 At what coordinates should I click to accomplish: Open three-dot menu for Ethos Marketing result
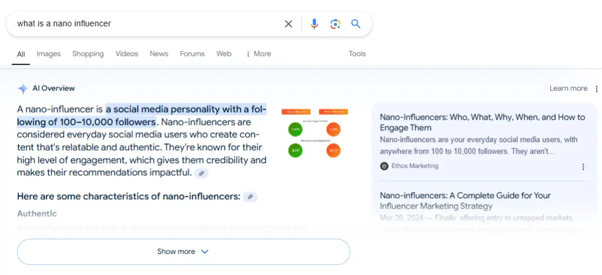[x=583, y=167]
